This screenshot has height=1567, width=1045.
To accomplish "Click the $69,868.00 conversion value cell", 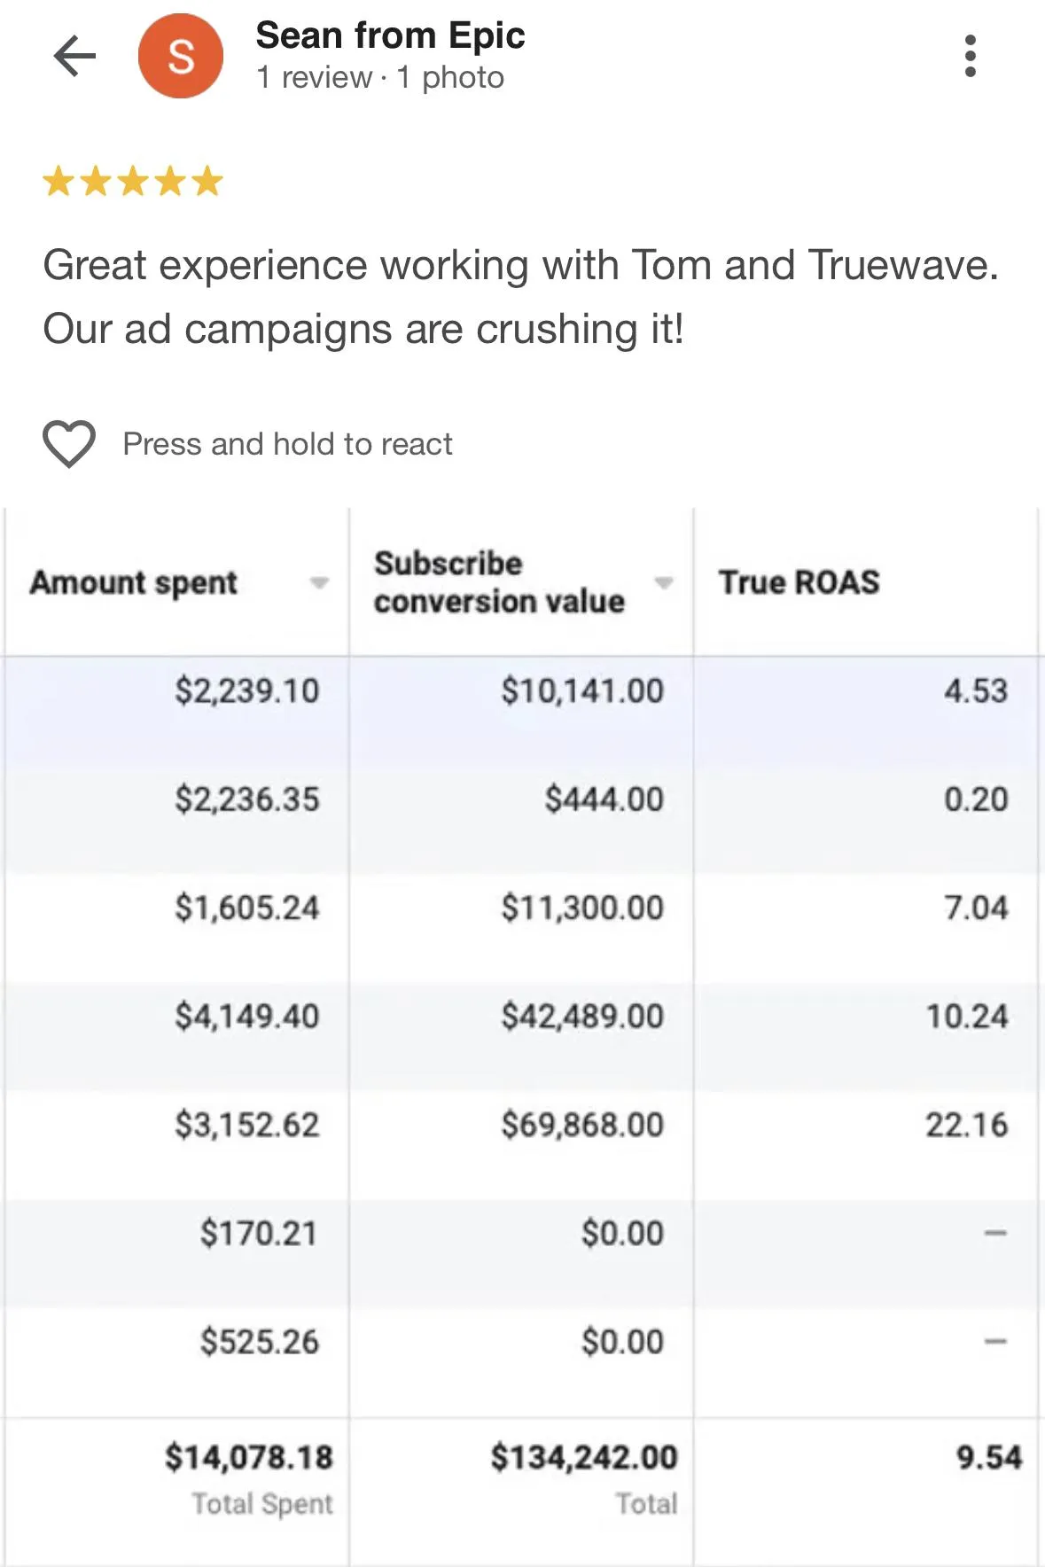I will pyautogui.click(x=582, y=1125).
